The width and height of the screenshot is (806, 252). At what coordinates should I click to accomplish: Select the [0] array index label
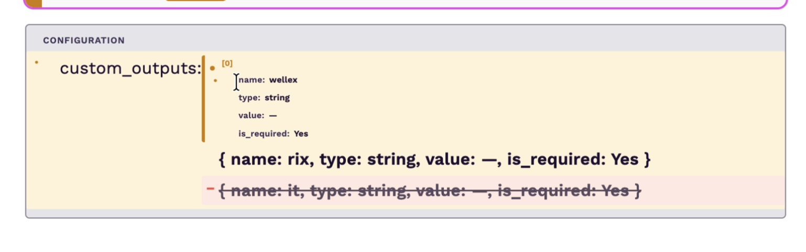coord(227,63)
